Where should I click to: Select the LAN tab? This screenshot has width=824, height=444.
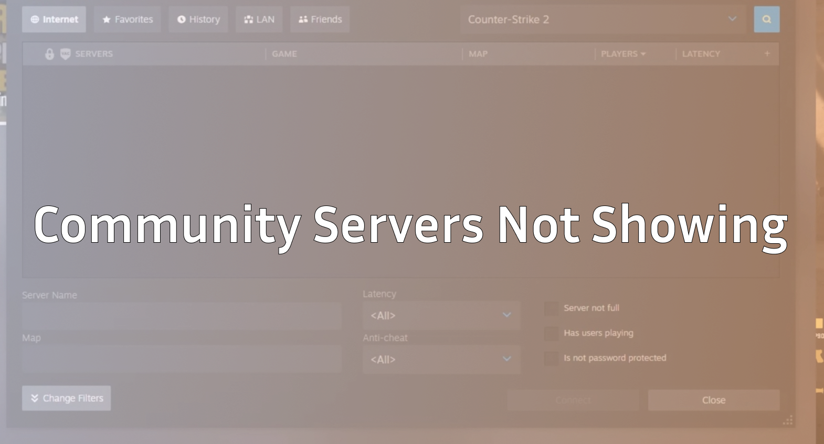pos(259,19)
